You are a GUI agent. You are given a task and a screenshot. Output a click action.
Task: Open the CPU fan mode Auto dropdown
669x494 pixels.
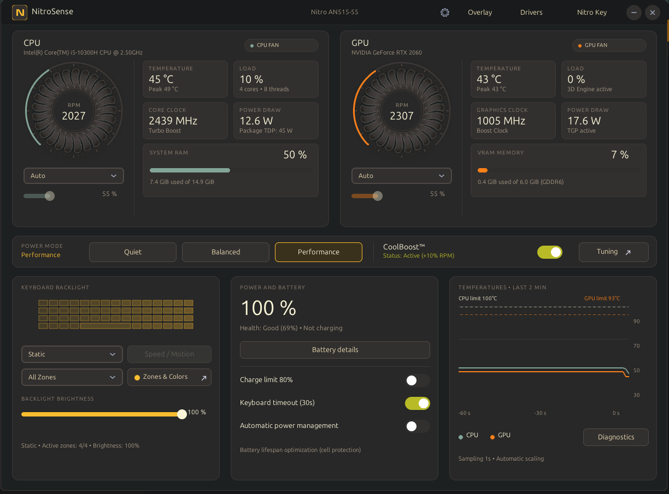pos(74,176)
